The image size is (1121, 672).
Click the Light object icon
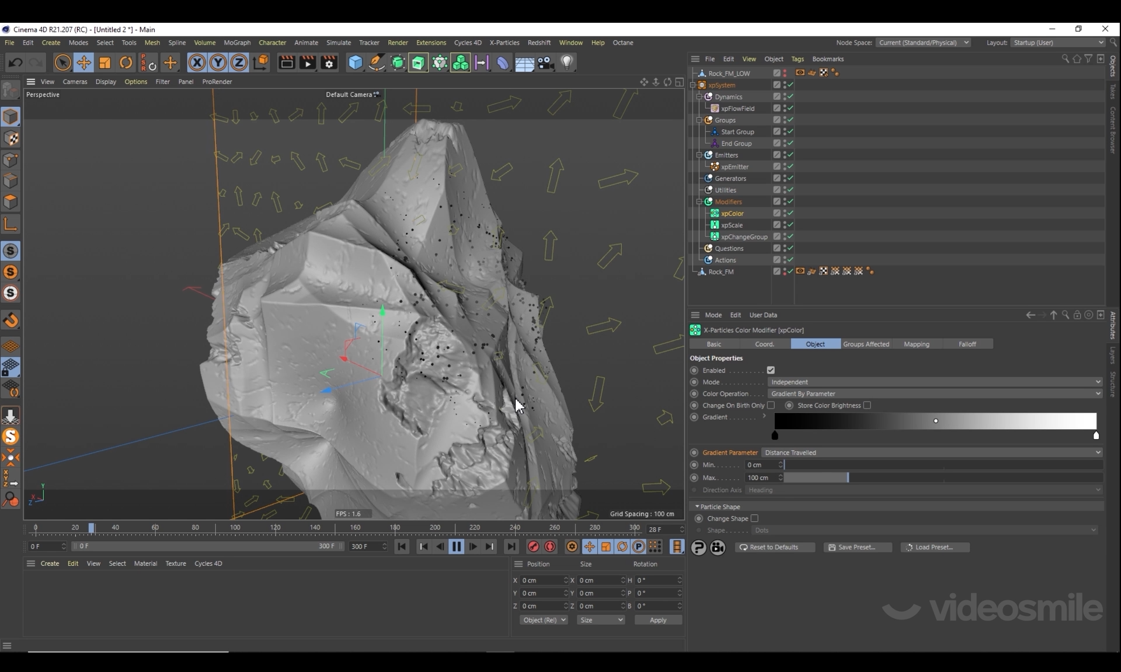point(566,62)
